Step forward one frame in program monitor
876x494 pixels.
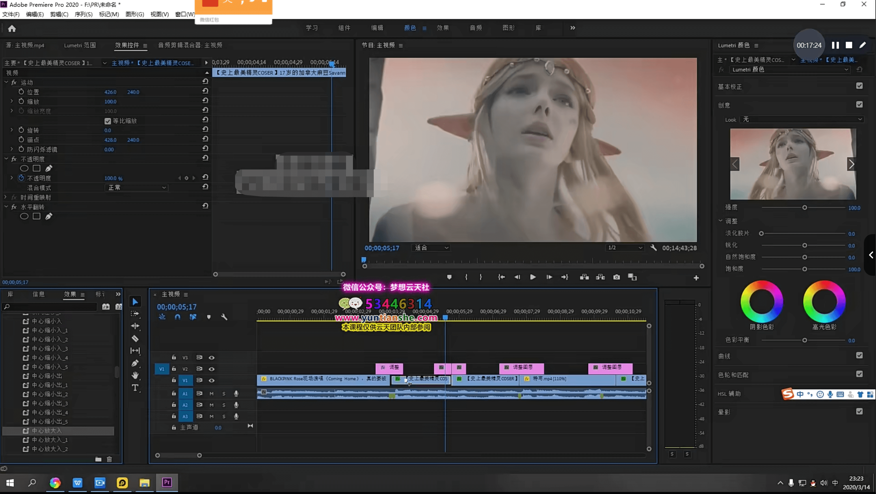[x=549, y=277]
